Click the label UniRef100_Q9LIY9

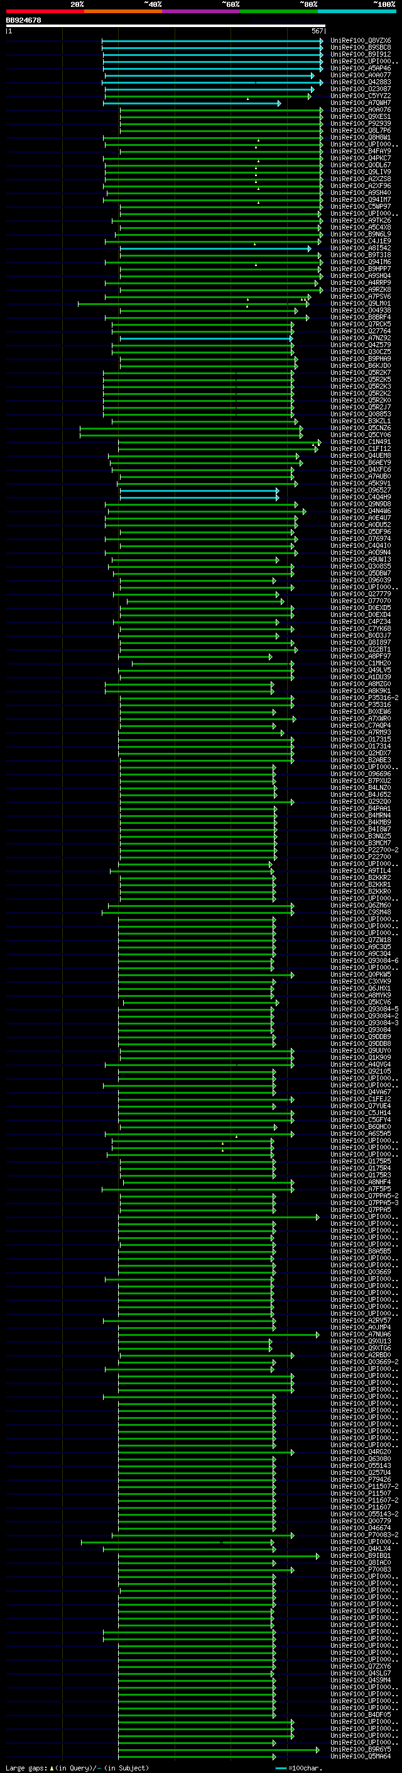[x=361, y=172]
